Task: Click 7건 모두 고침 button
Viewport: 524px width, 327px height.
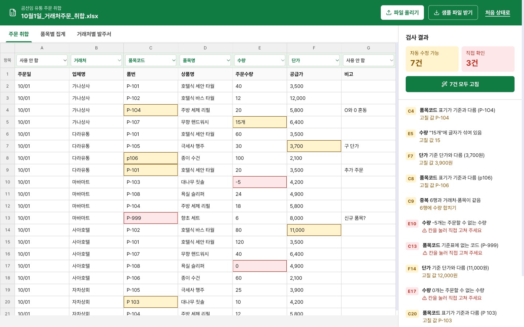Action: click(x=460, y=84)
